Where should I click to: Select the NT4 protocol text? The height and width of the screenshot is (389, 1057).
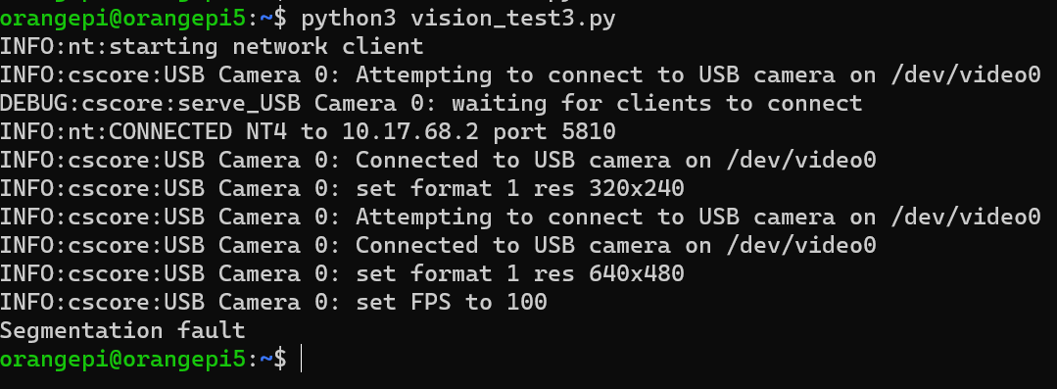[265, 131]
